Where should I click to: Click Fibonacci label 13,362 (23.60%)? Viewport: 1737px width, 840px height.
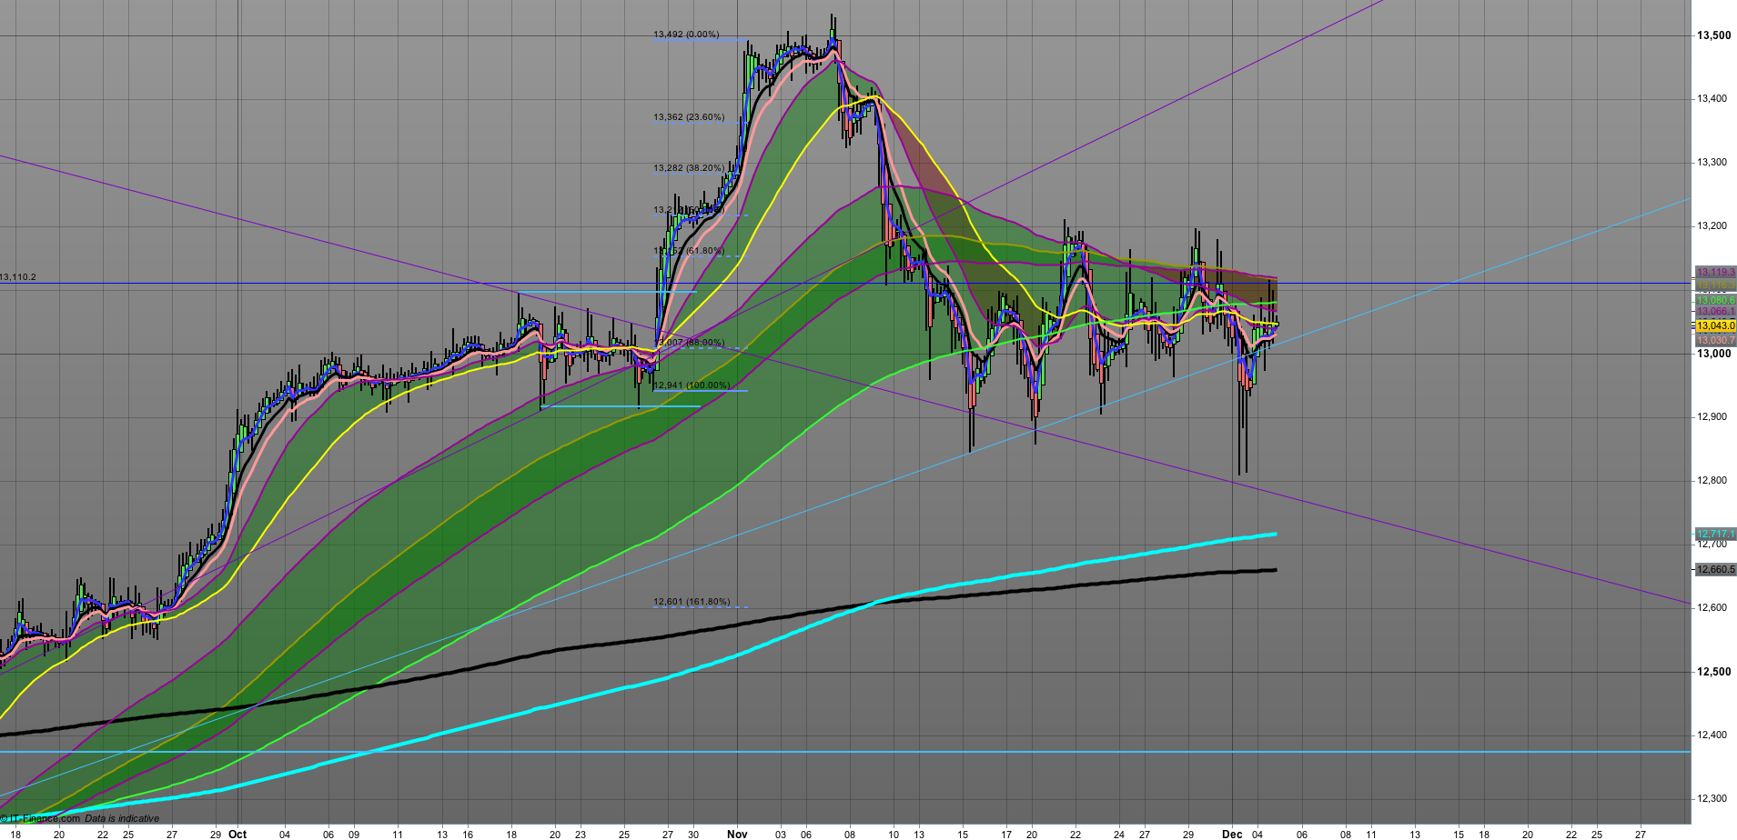tap(689, 117)
